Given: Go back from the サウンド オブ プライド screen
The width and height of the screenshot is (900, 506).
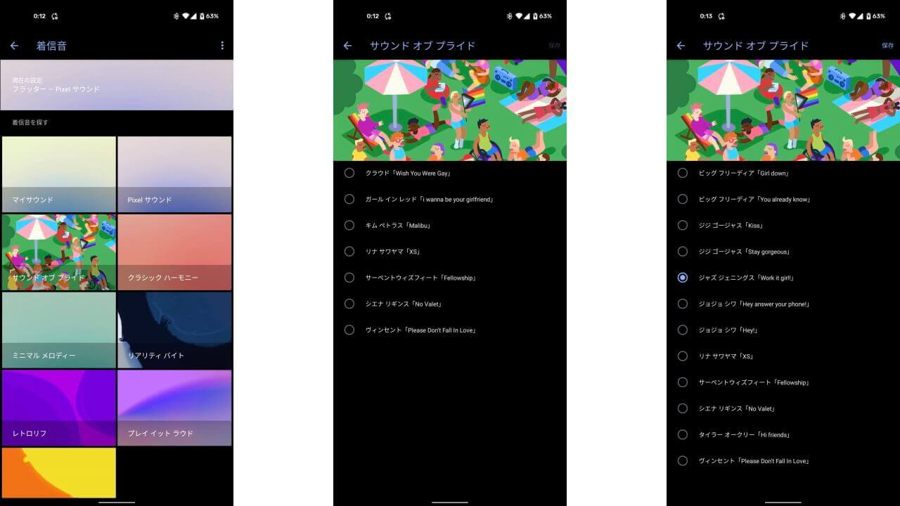Looking at the screenshot, I should (x=347, y=46).
